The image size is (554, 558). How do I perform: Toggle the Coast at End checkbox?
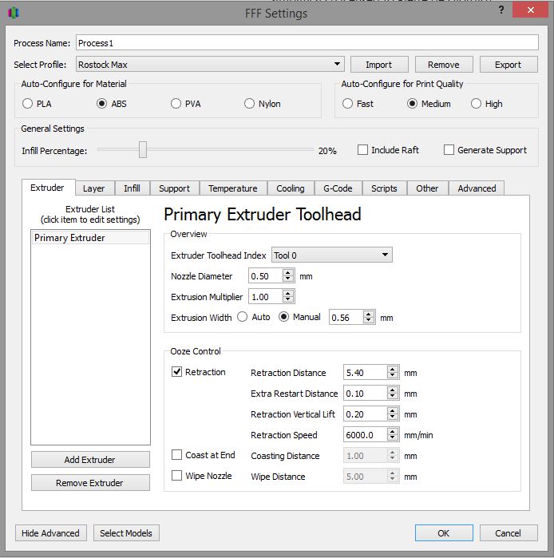(x=177, y=455)
